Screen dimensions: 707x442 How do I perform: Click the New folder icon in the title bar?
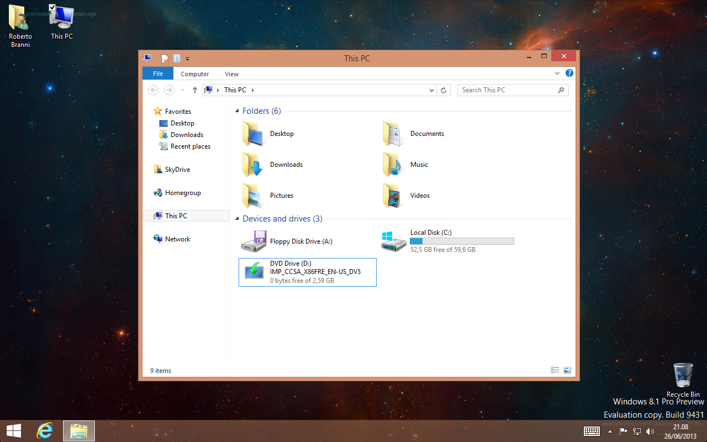click(x=177, y=58)
